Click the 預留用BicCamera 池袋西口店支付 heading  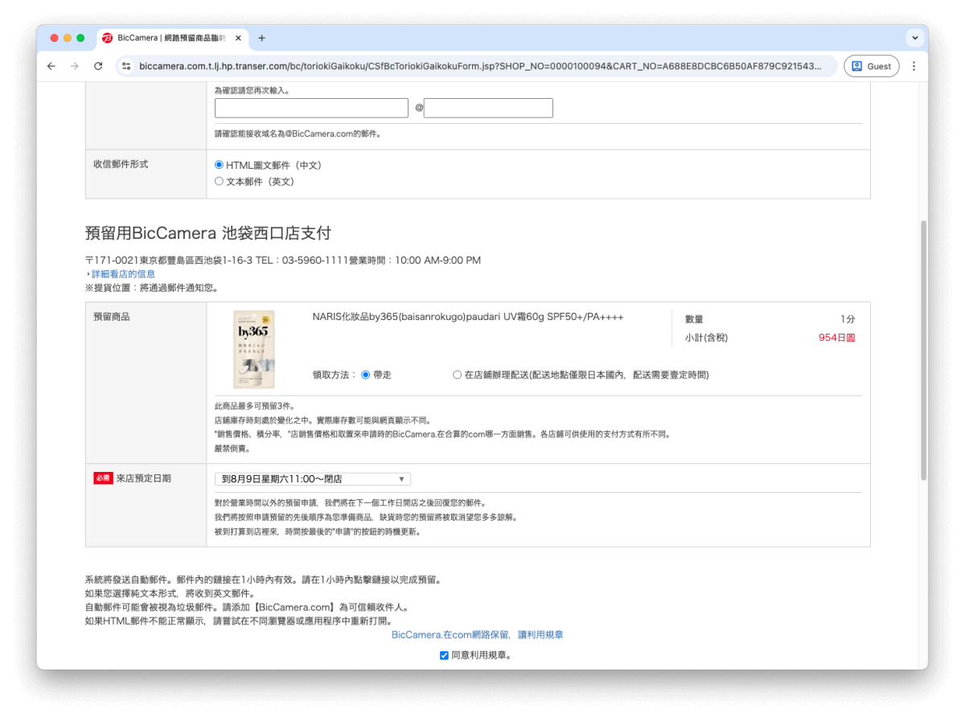click(x=208, y=234)
